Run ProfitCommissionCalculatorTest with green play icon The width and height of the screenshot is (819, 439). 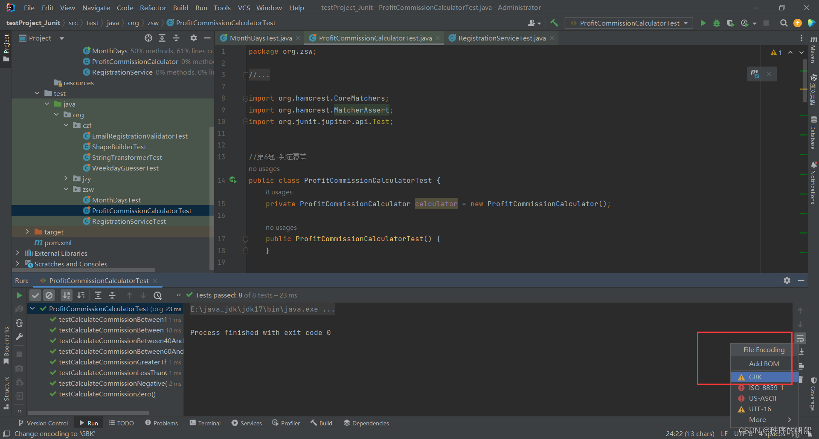pos(703,23)
